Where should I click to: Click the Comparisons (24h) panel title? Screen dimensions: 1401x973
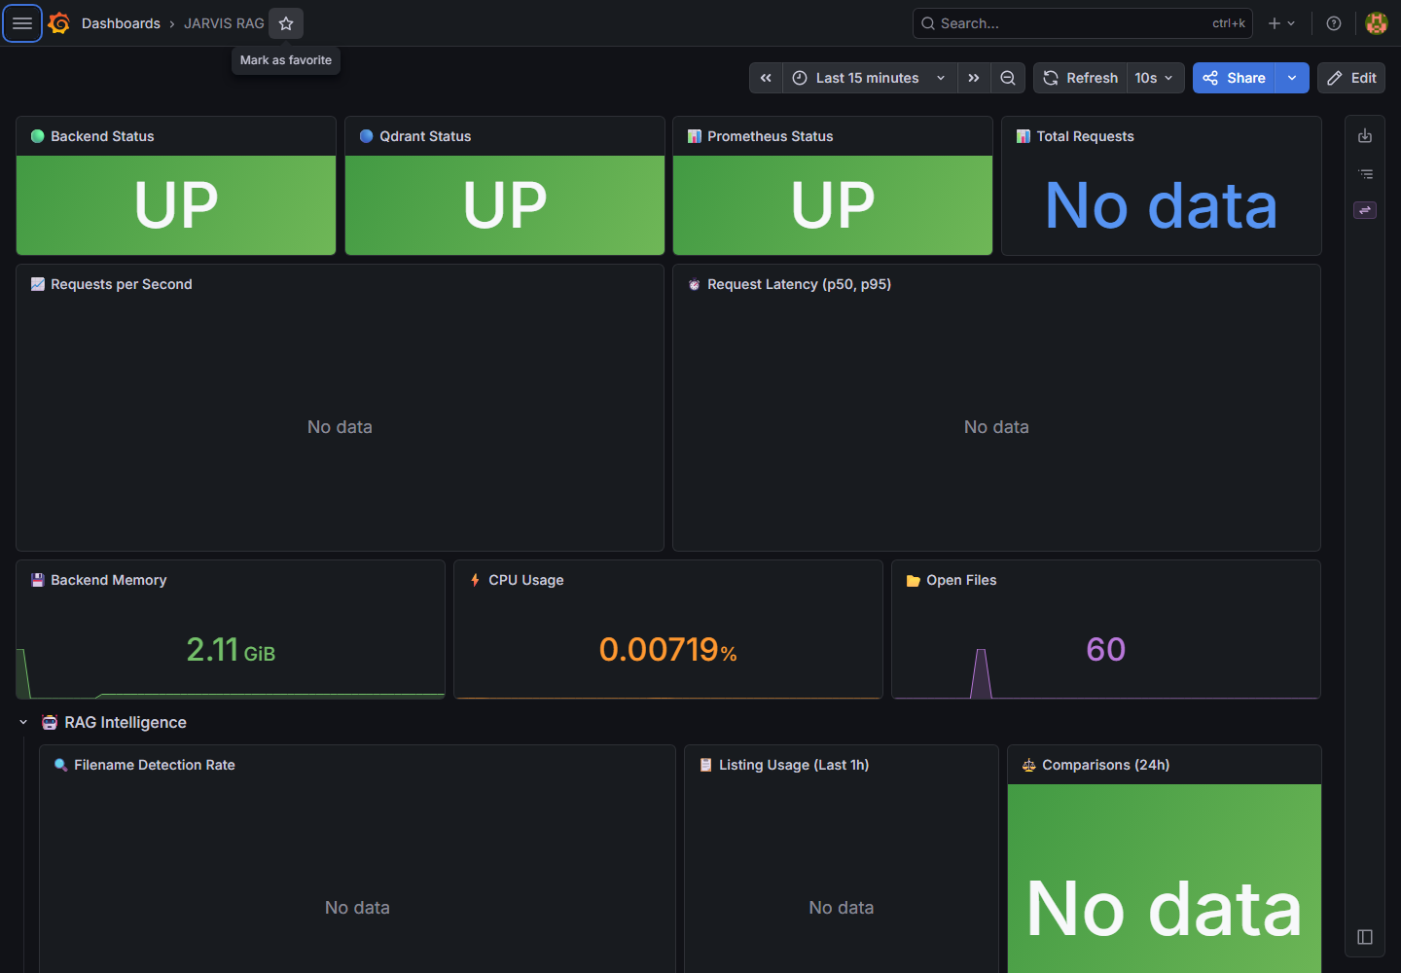(1105, 765)
